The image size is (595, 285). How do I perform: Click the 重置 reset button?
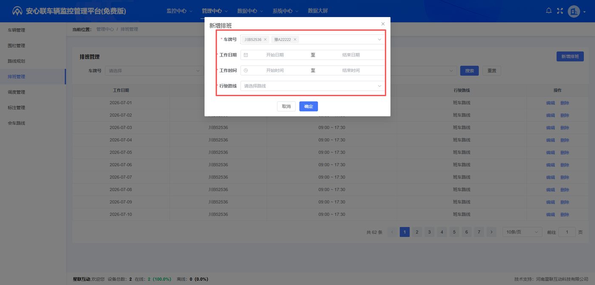click(492, 71)
